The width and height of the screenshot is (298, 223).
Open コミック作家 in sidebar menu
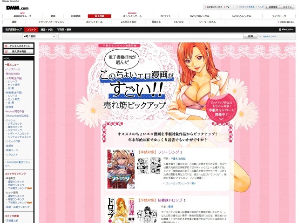(13, 142)
